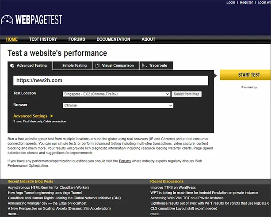Click the 'Browser' label

(x=20, y=105)
